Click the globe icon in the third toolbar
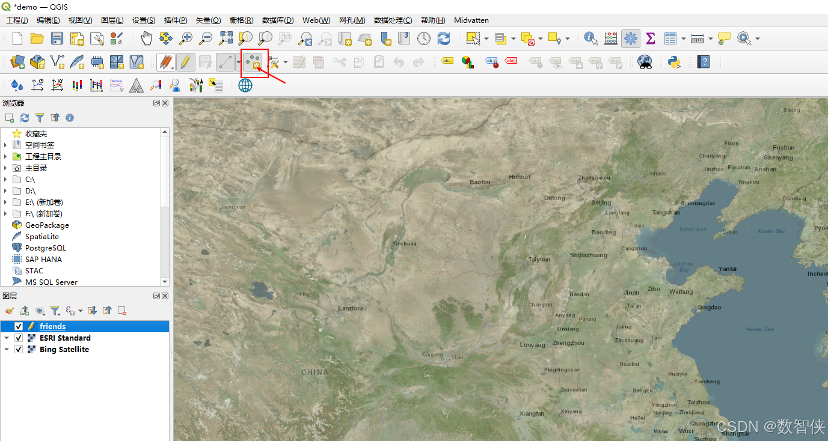 point(245,85)
